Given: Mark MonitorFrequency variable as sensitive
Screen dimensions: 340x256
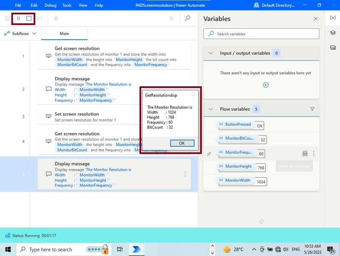Looking at the screenshot, I should coord(305,154).
